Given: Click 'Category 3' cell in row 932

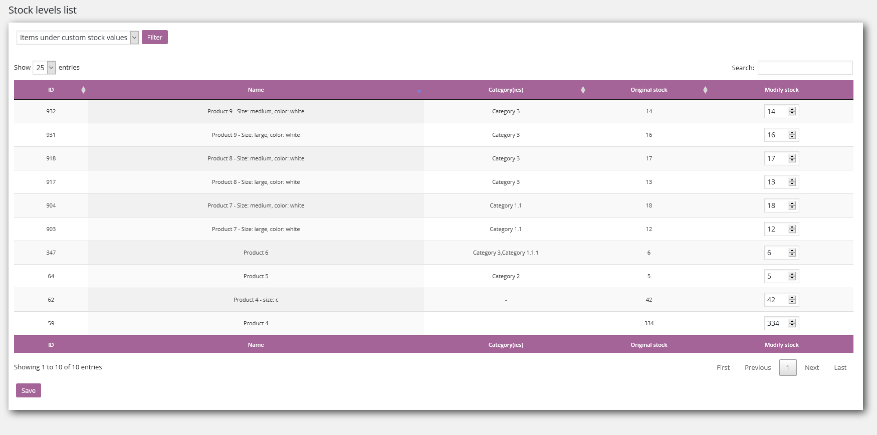Looking at the screenshot, I should [x=506, y=111].
